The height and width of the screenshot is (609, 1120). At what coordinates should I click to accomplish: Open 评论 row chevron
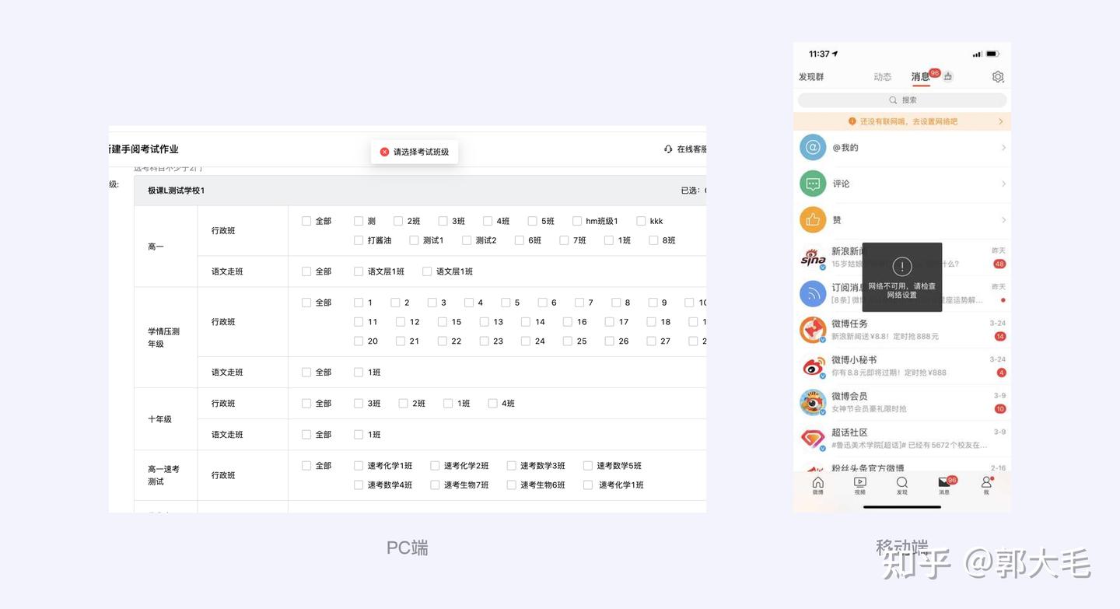click(1003, 184)
